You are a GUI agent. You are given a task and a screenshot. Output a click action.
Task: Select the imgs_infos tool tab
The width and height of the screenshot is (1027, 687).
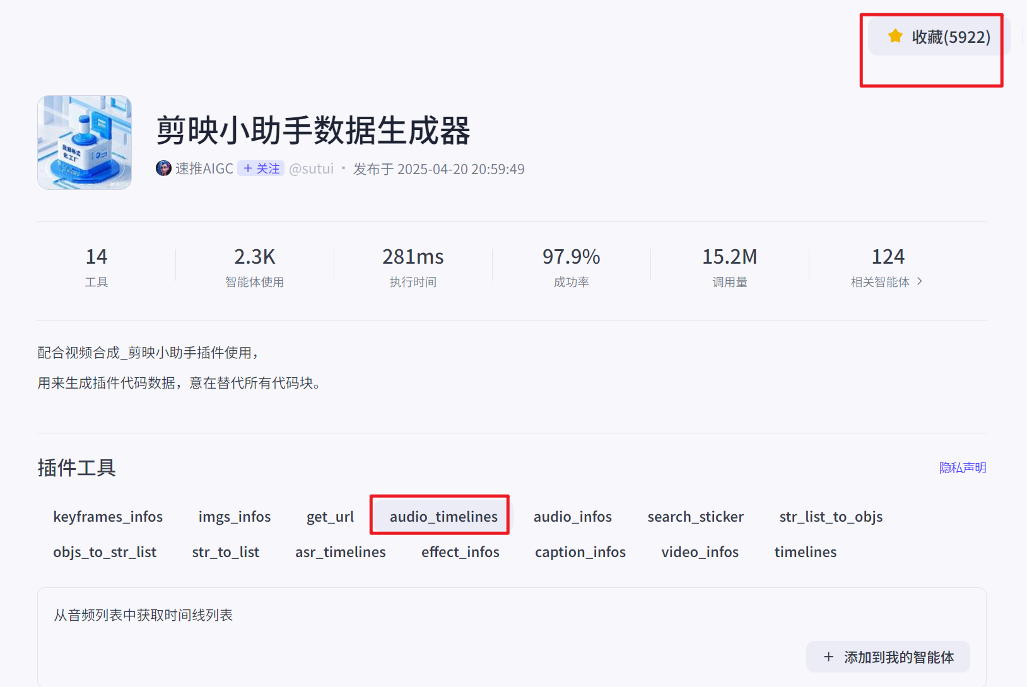click(235, 517)
